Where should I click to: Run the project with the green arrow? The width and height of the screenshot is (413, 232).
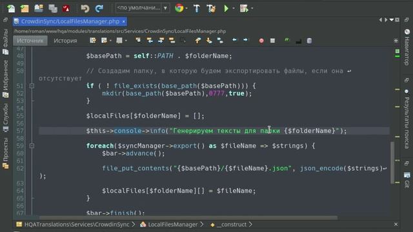pos(226,8)
